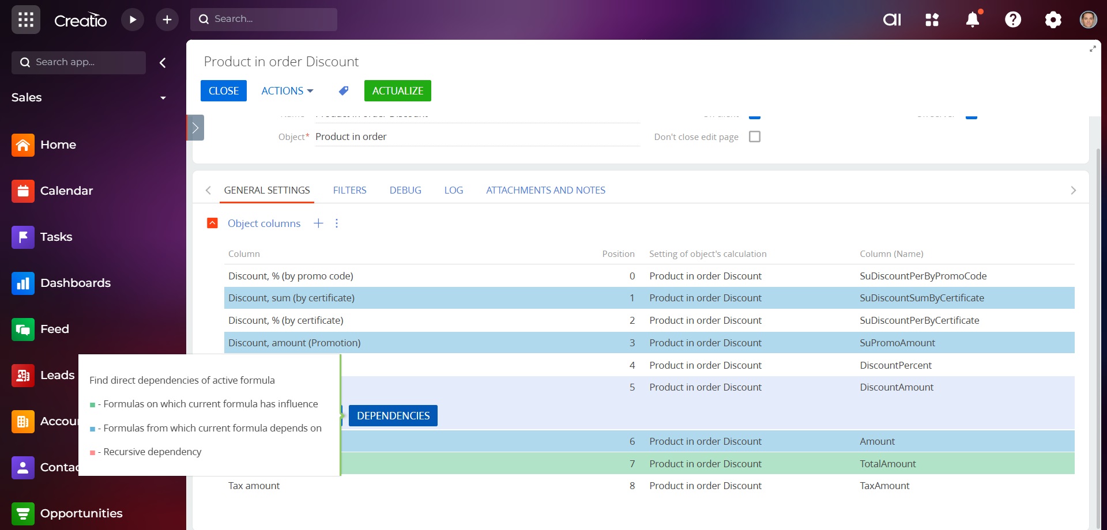Open the notifications bell icon
The height and width of the screenshot is (530, 1107).
tap(973, 20)
